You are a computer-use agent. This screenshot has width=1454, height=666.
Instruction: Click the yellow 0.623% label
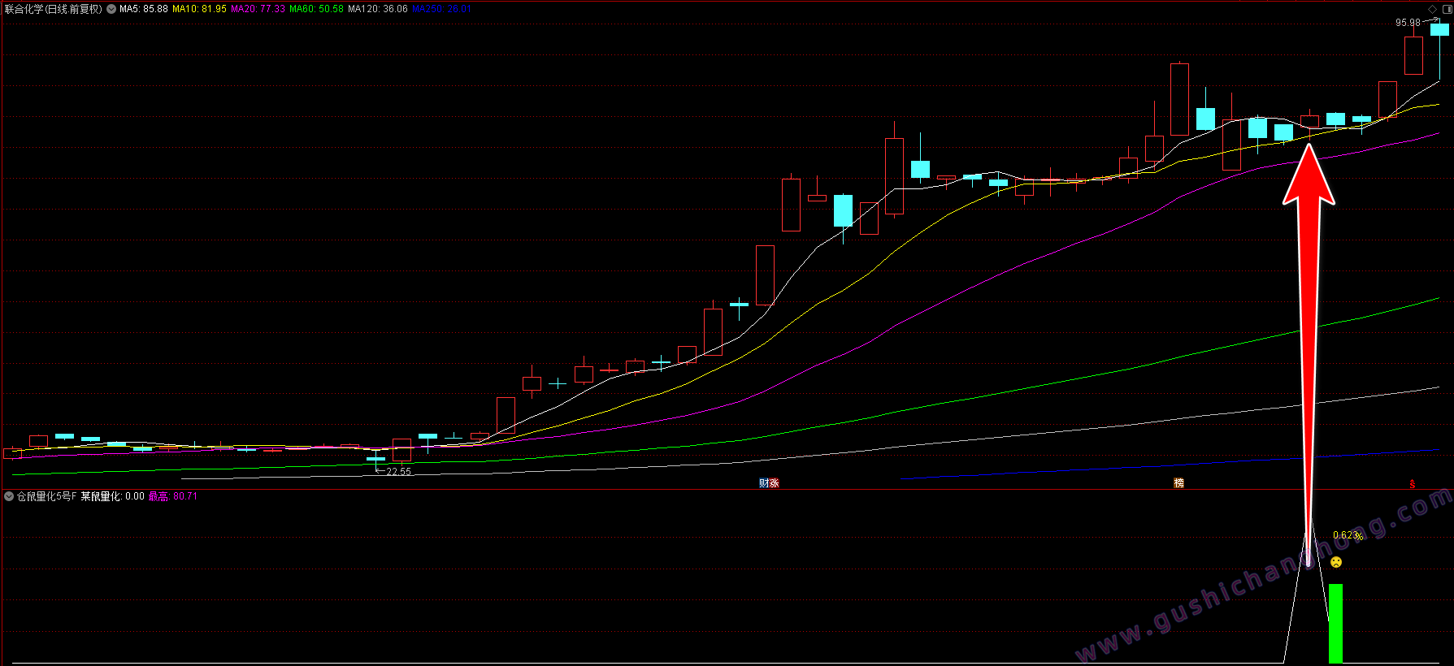tap(1348, 535)
